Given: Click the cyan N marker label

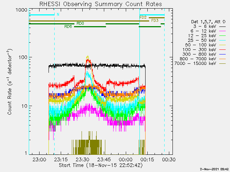Looking at the screenshot, I should pos(58,15).
